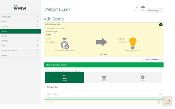Image resolution: width=175 pixels, height=109 pixels.
Task: Select the Manual trigger tab
Action: click(x=143, y=78)
